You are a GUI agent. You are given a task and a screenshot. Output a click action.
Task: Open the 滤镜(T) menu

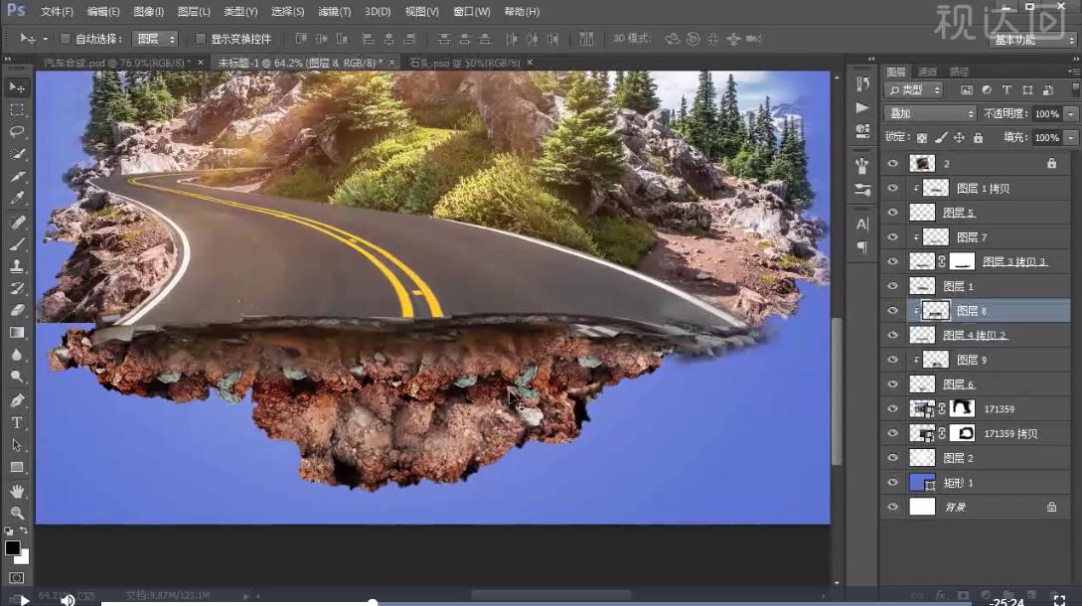tap(334, 12)
